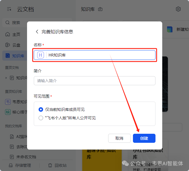Open the 核心搭子 pinned wiki
This screenshot has height=171, width=189.
[16, 112]
